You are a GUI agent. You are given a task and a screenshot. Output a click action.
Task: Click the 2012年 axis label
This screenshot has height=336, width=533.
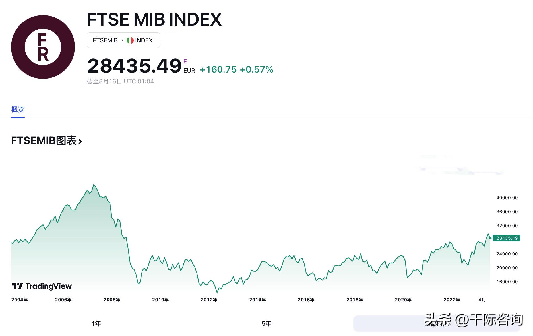coord(209,300)
